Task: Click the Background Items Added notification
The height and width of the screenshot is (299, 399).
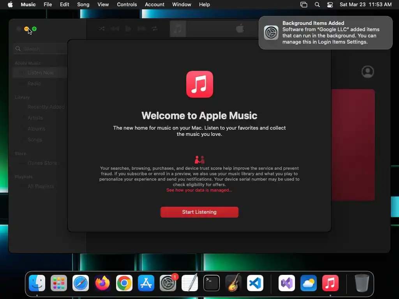Action: [325, 33]
